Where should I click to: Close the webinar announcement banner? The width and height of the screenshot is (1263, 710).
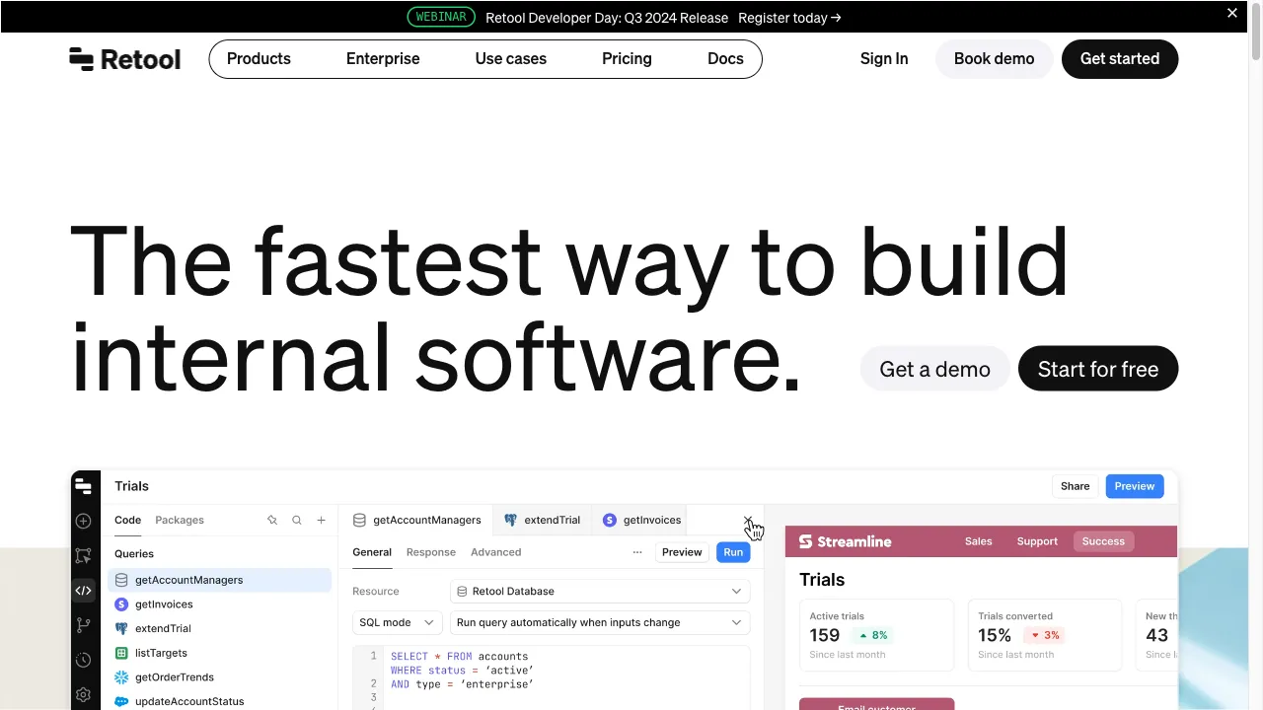pyautogui.click(x=1232, y=13)
